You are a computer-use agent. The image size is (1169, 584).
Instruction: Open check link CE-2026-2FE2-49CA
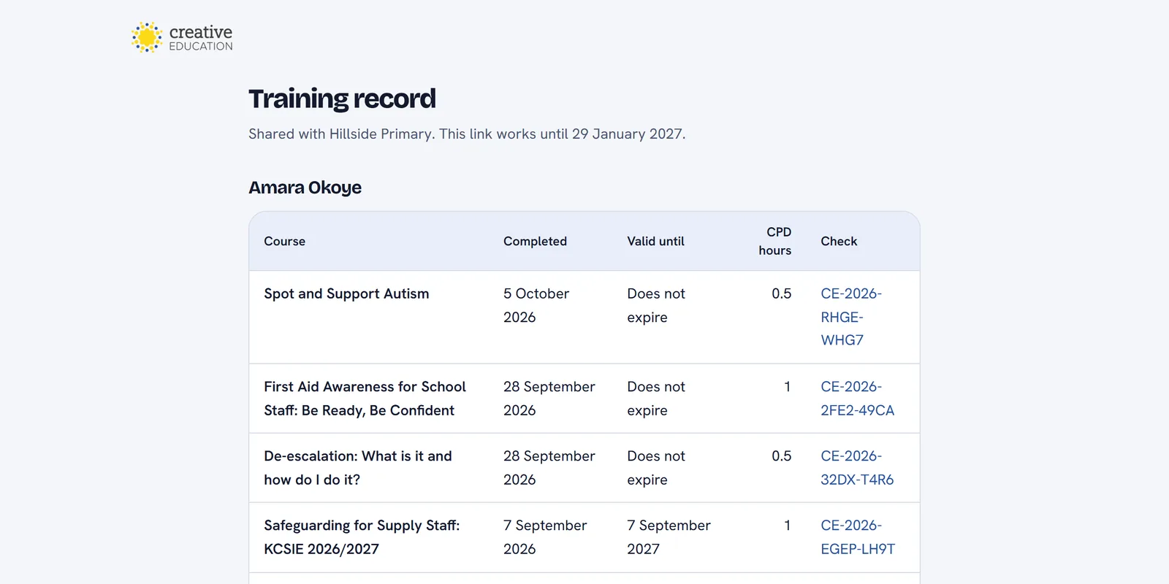pos(857,399)
